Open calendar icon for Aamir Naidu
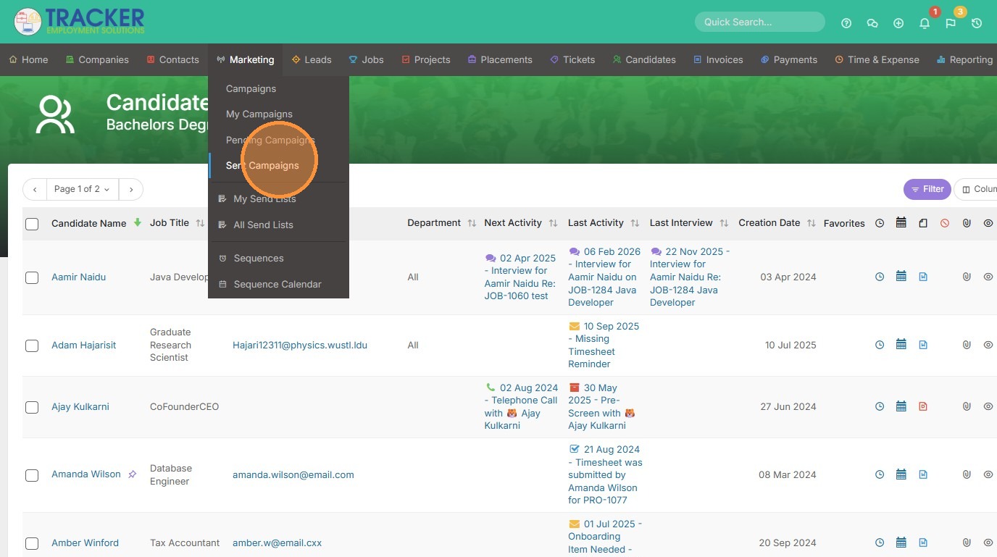 click(x=901, y=277)
